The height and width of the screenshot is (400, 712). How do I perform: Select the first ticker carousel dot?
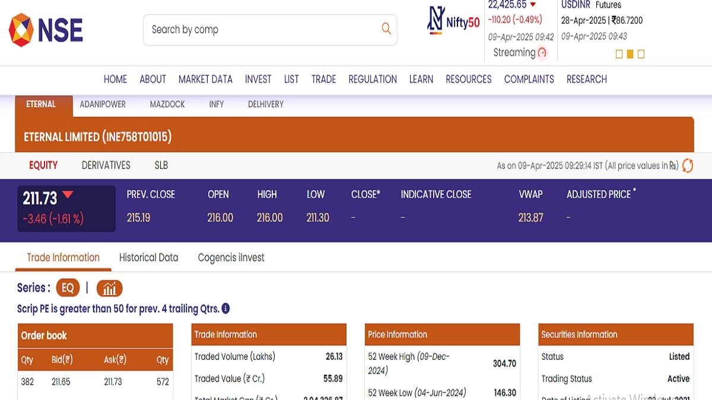(619, 55)
